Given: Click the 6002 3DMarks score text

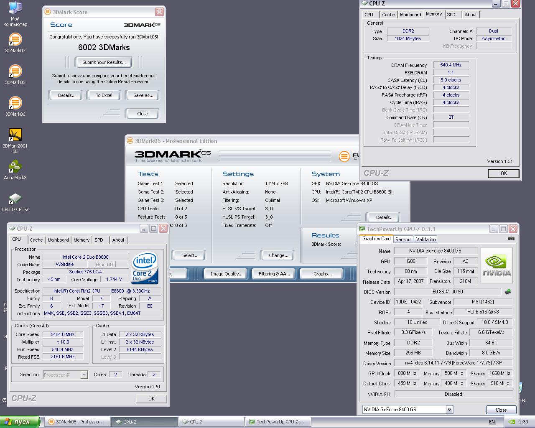Looking at the screenshot, I should click(x=104, y=48).
